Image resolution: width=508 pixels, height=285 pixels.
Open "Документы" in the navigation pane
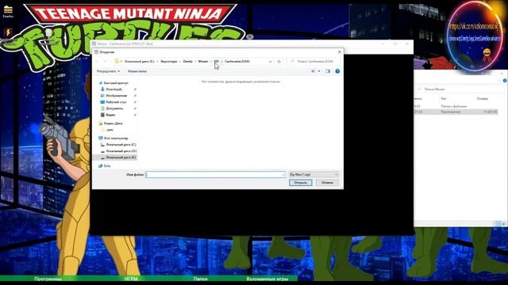coord(114,108)
